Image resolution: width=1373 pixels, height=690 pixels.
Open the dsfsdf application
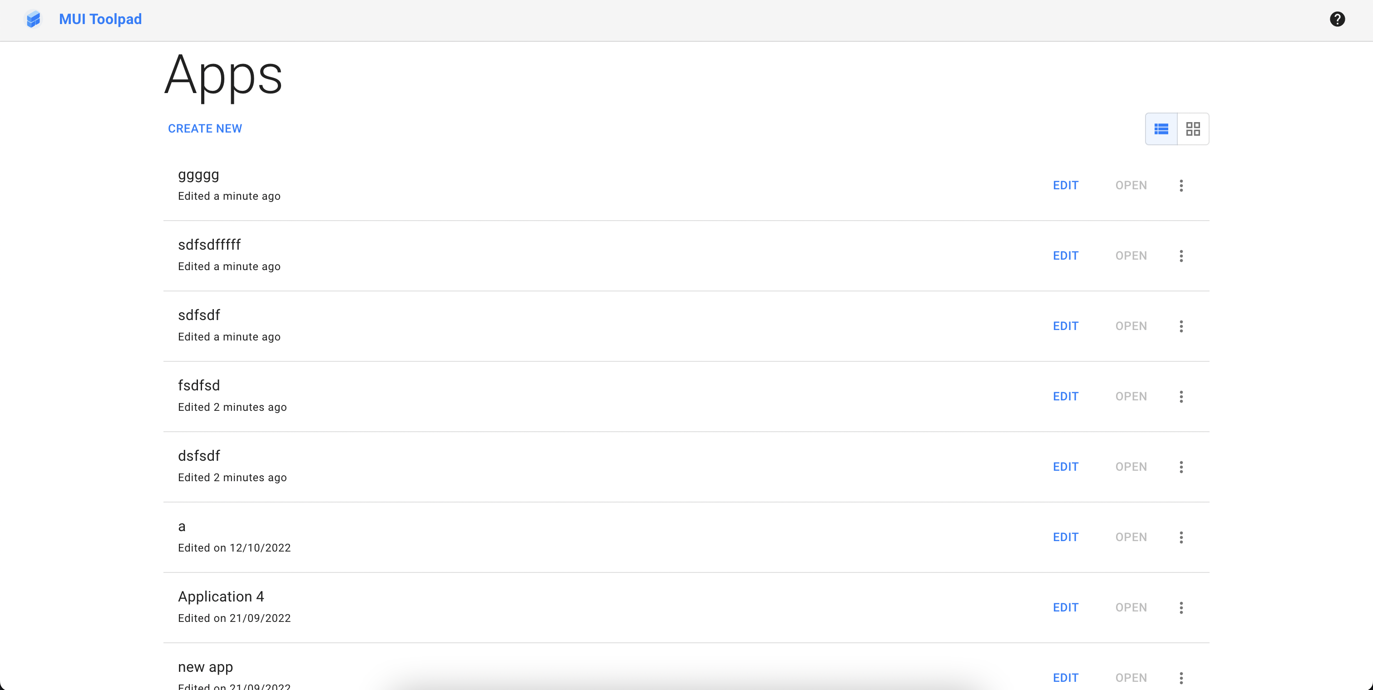point(1131,466)
